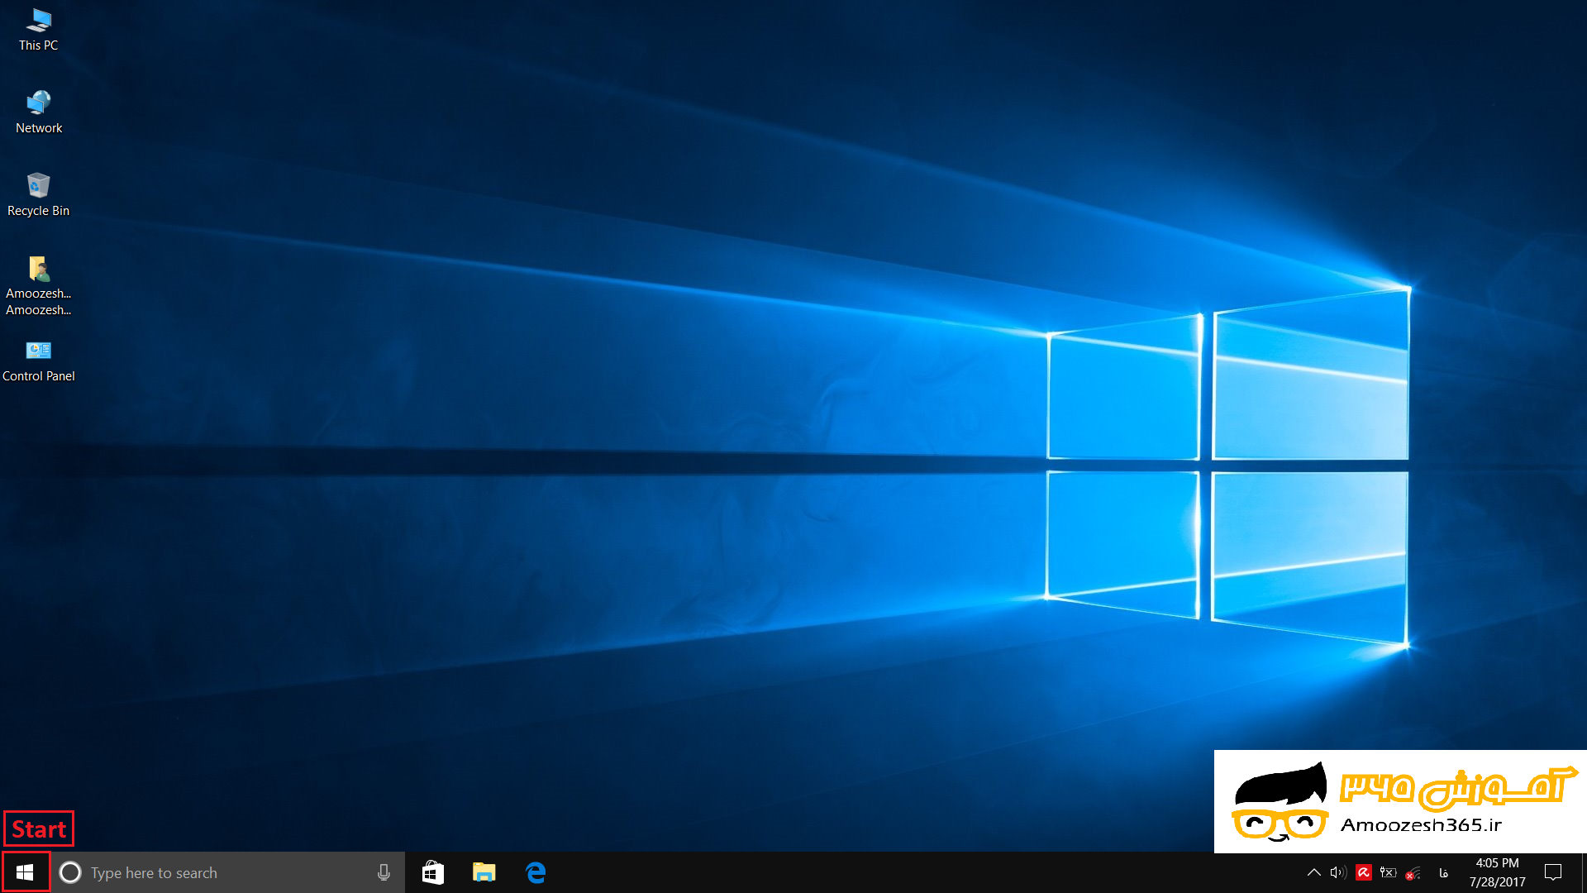
Task: Select the This PC desktop icon
Action: (x=39, y=31)
